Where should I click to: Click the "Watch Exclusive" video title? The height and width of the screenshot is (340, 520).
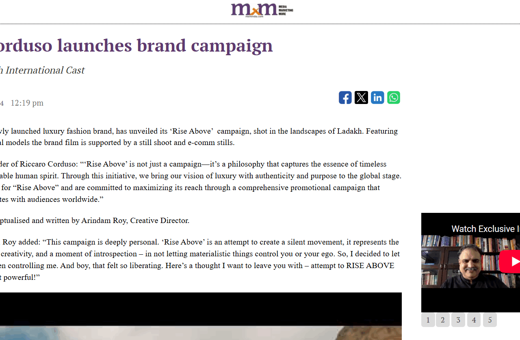point(483,229)
